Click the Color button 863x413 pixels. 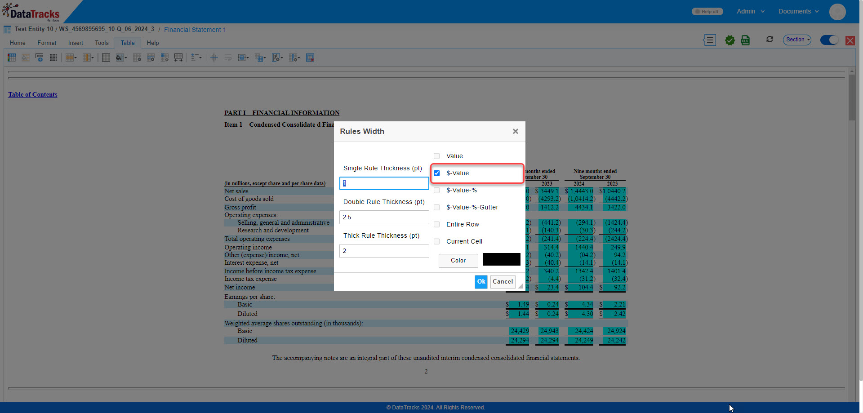click(x=458, y=261)
